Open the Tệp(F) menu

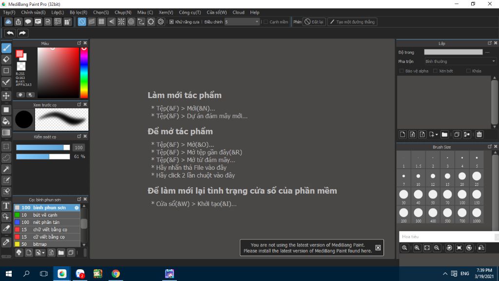coord(9,12)
